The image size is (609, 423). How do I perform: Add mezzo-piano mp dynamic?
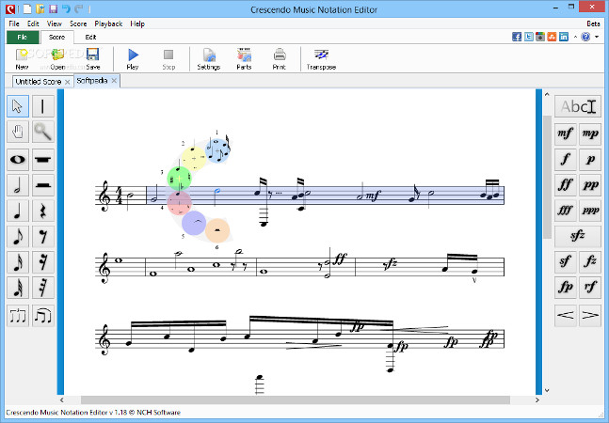590,133
